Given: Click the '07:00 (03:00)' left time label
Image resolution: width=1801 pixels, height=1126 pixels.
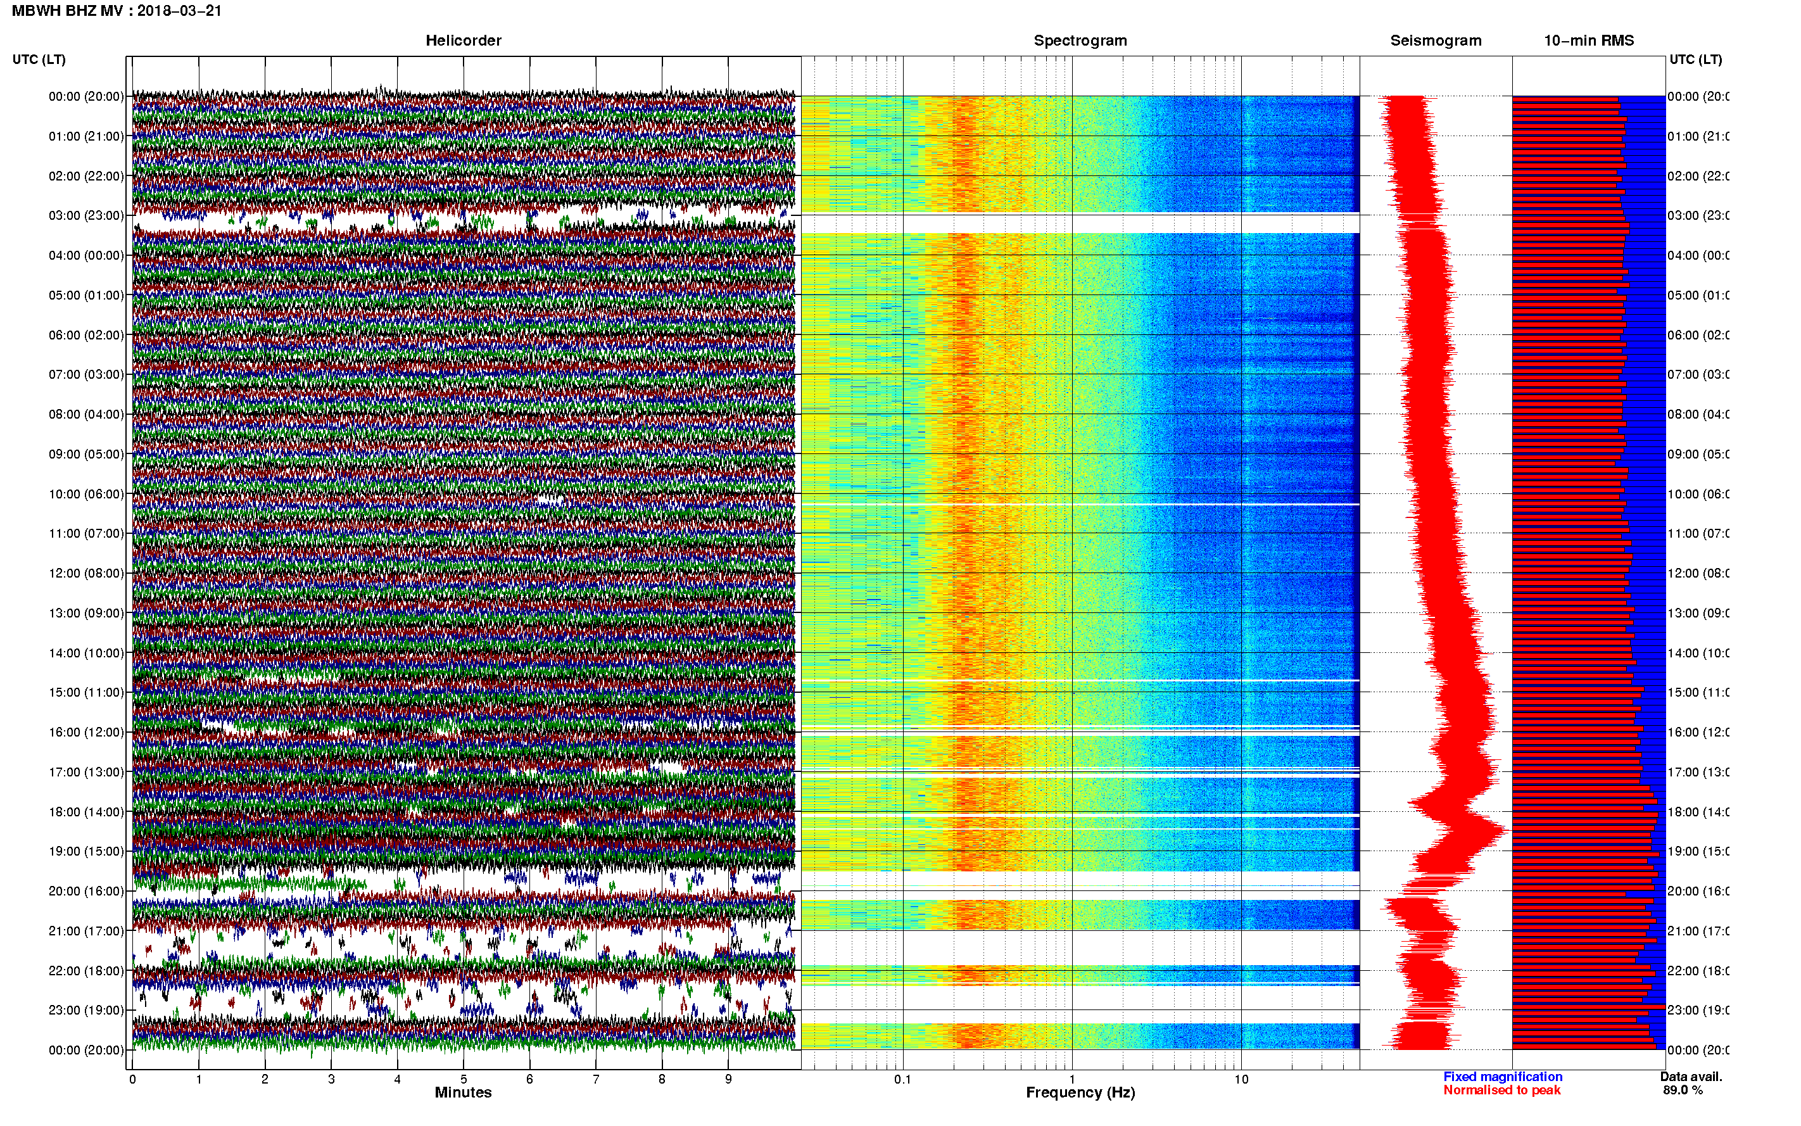Looking at the screenshot, I should point(86,374).
